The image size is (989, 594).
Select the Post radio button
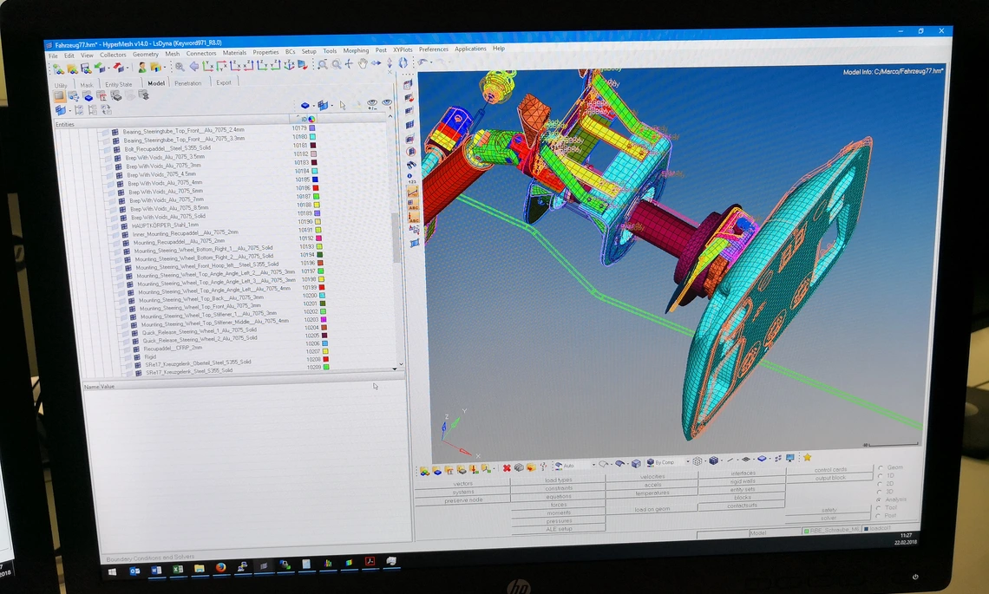coord(878,516)
